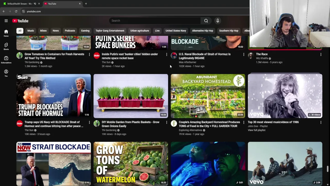Image resolution: width=330 pixels, height=186 pixels.
Task: Open Subscriptions in the sidebar
Action: point(6,60)
